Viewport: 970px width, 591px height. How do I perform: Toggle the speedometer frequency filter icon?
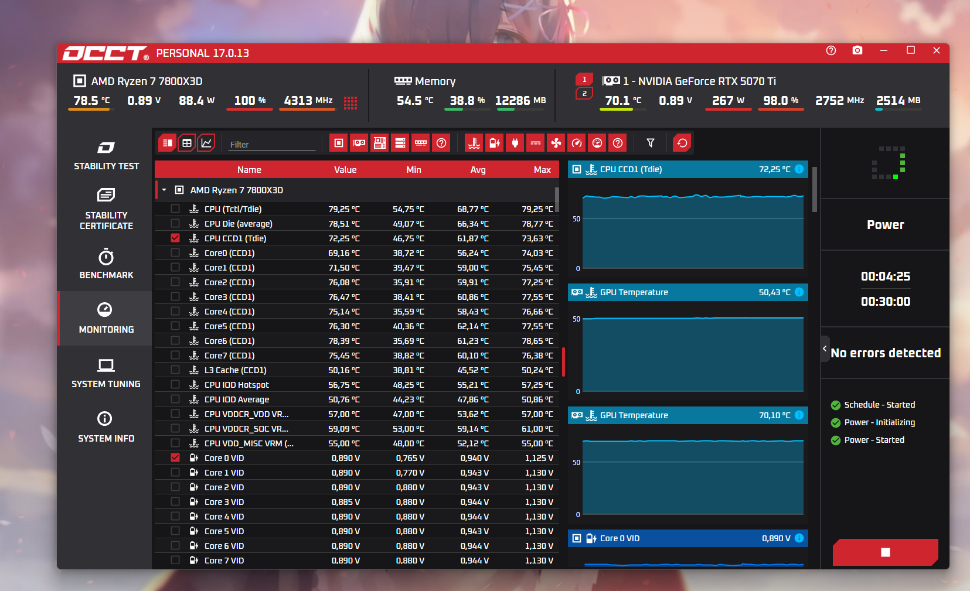[577, 143]
